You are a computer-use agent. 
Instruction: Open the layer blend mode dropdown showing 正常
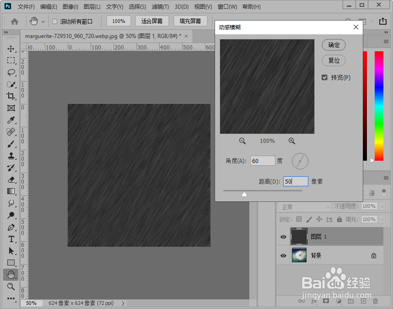click(x=304, y=207)
